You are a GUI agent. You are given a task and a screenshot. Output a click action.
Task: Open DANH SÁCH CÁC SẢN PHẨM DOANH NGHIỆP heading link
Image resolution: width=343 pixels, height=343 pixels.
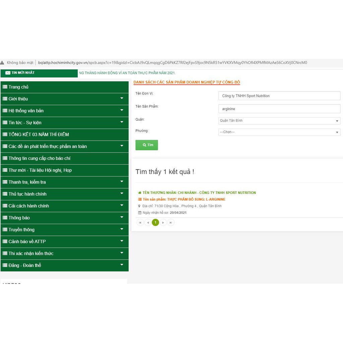[187, 82]
